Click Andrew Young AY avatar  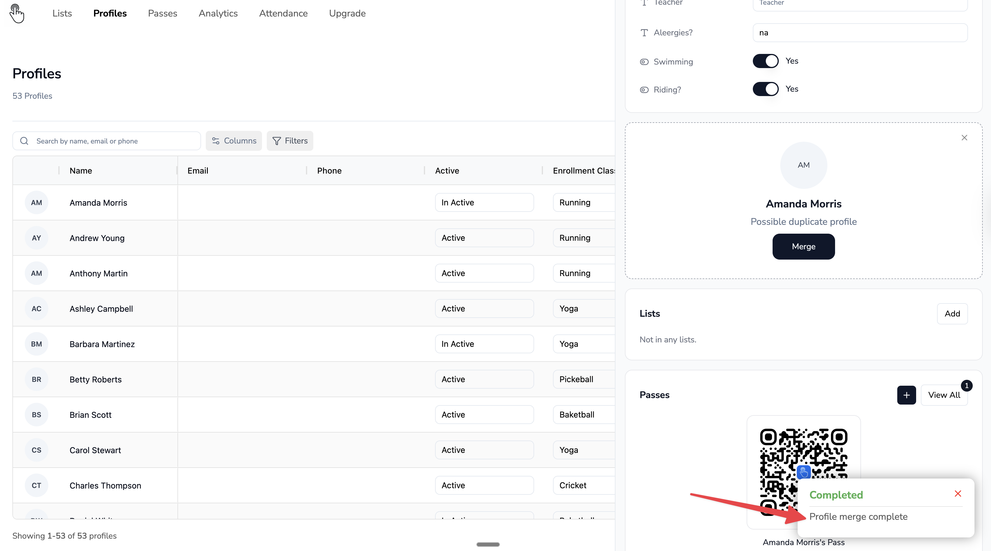(37, 238)
